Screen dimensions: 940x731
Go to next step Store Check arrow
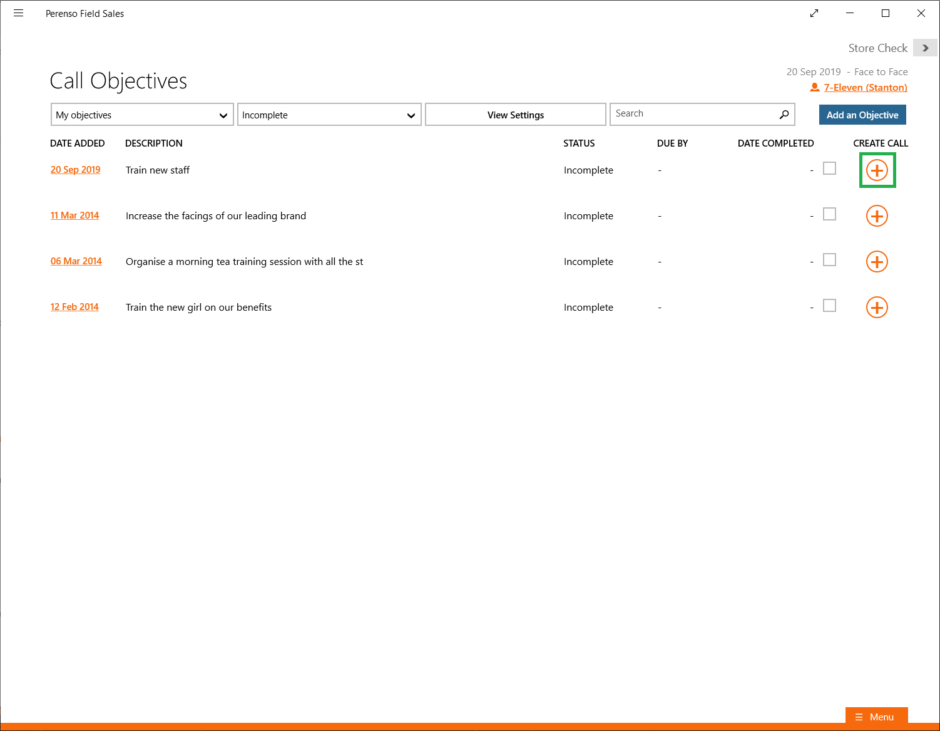point(925,48)
